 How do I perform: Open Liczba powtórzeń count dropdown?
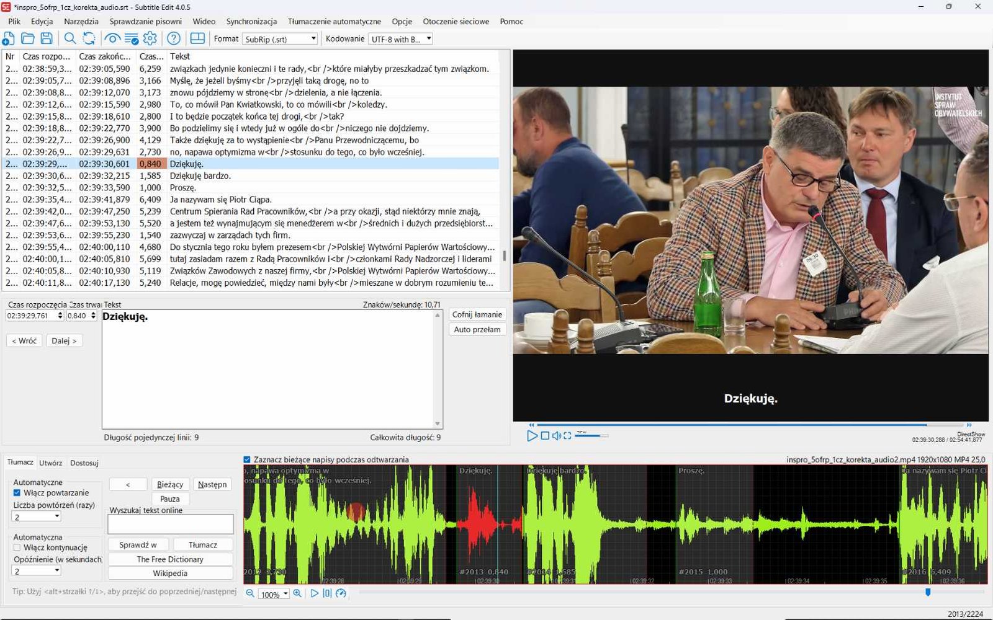[x=37, y=516]
